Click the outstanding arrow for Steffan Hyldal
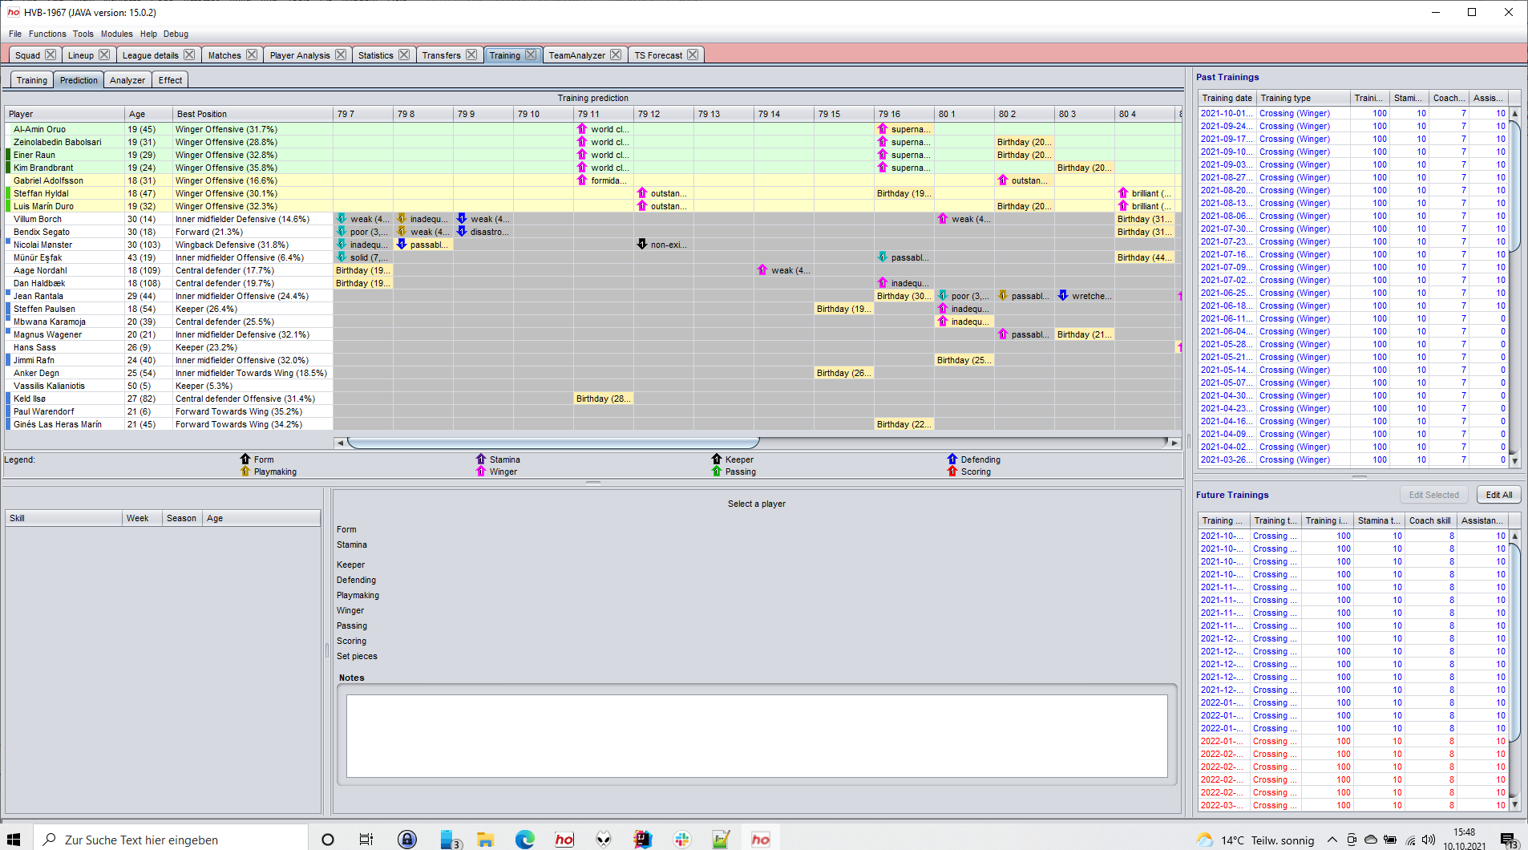Image resolution: width=1528 pixels, height=850 pixels. click(x=642, y=193)
